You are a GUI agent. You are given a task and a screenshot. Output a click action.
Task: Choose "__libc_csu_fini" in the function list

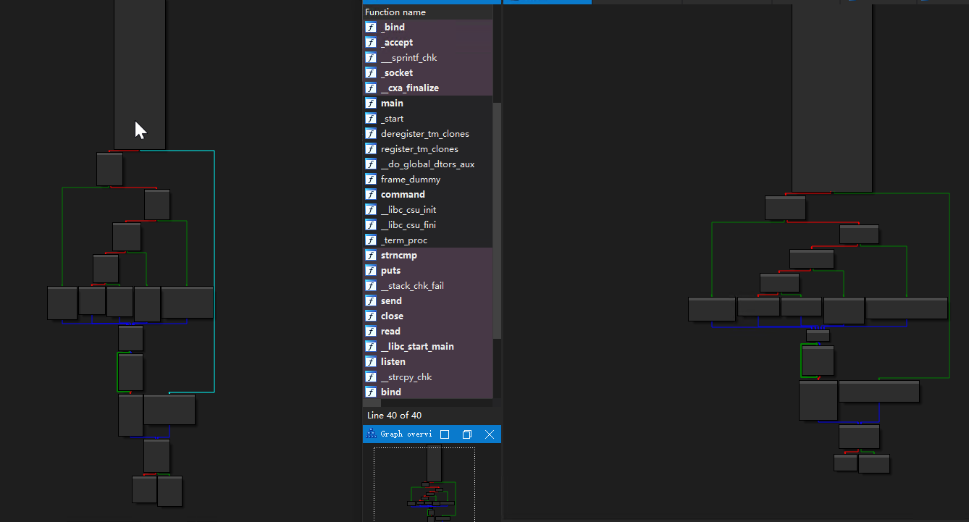coord(427,225)
